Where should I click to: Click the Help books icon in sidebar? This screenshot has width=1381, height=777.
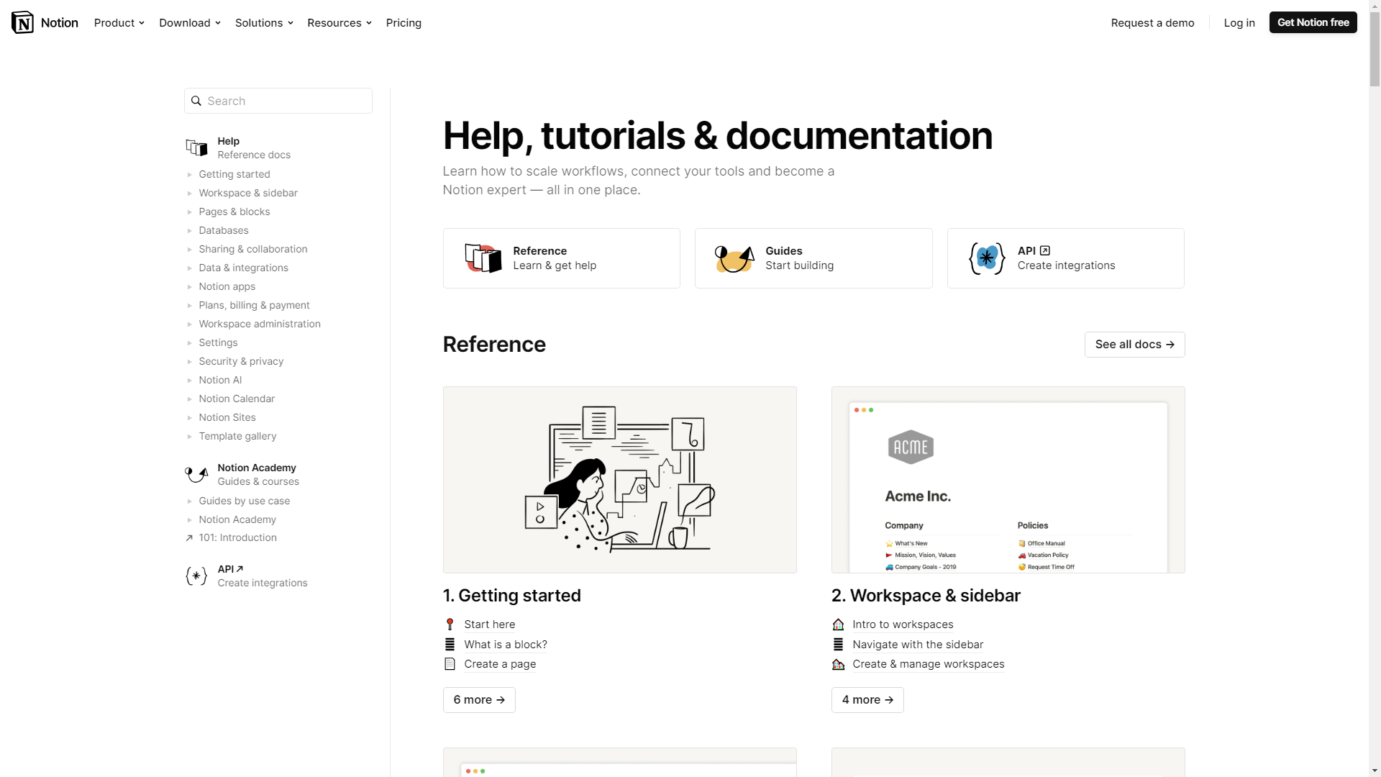click(196, 147)
